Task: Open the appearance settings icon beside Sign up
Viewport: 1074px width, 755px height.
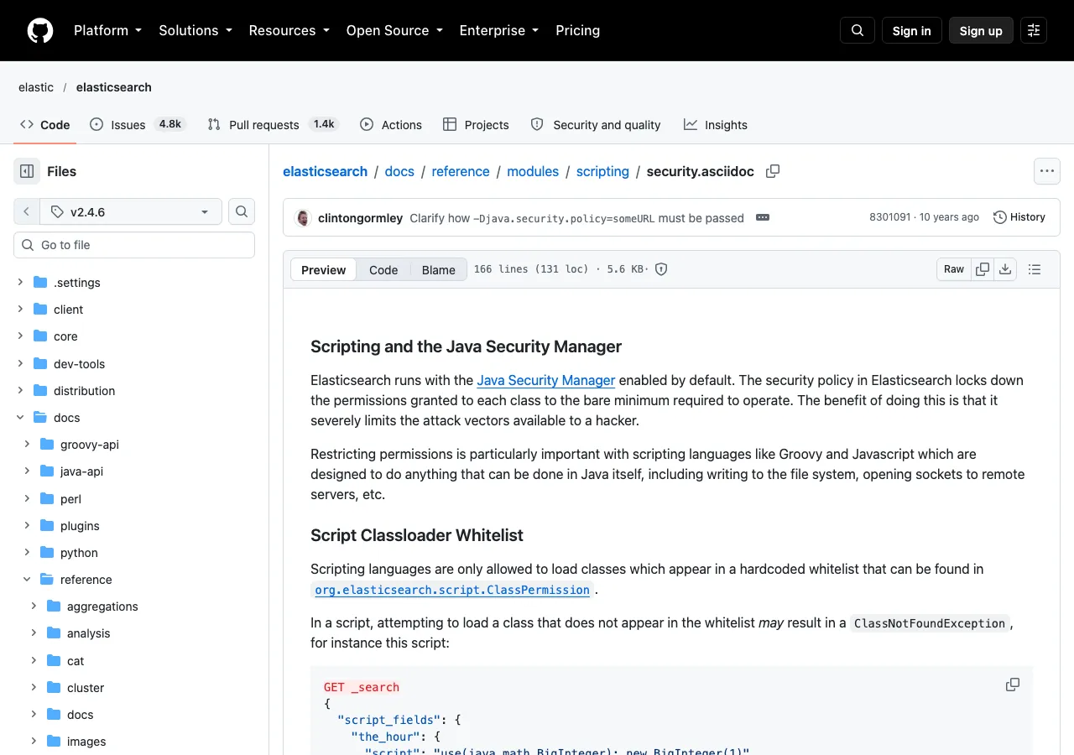Action: point(1034,30)
